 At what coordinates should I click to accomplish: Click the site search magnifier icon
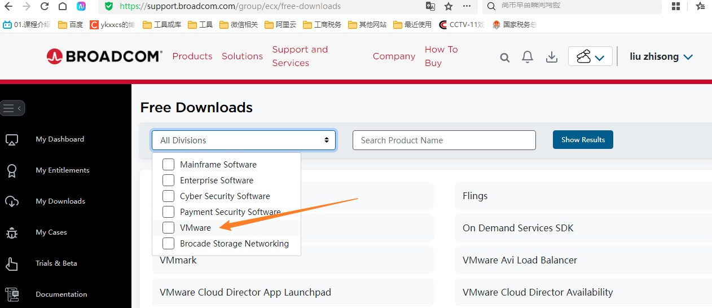505,57
